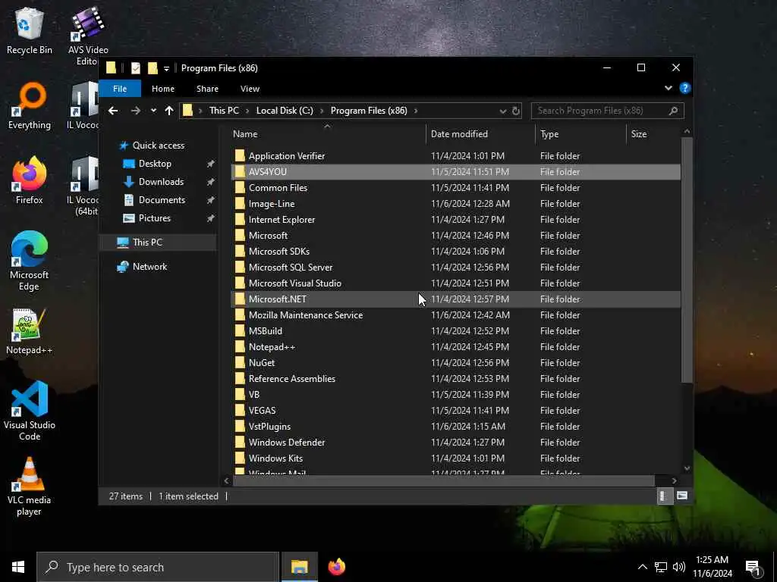
Task: Sort by the Date modified column header
Action: pos(480,134)
